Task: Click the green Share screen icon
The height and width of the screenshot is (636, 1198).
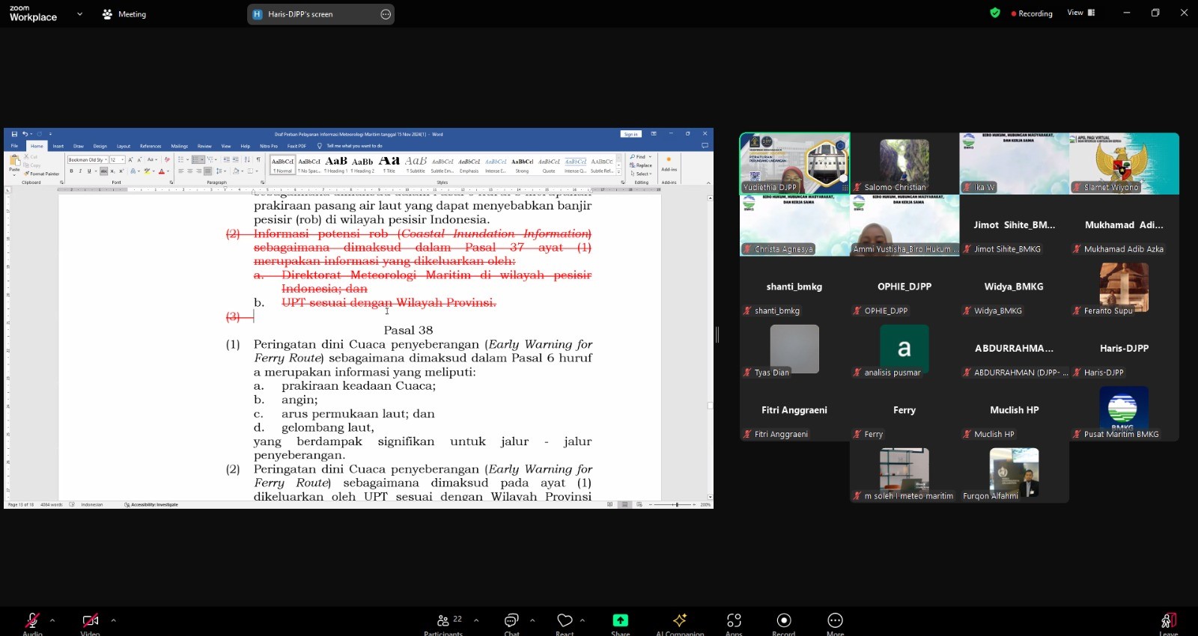Action: tap(620, 621)
